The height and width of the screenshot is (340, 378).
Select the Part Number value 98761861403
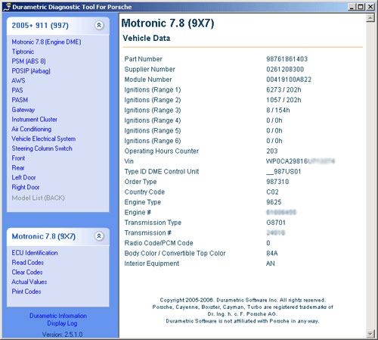(x=287, y=59)
